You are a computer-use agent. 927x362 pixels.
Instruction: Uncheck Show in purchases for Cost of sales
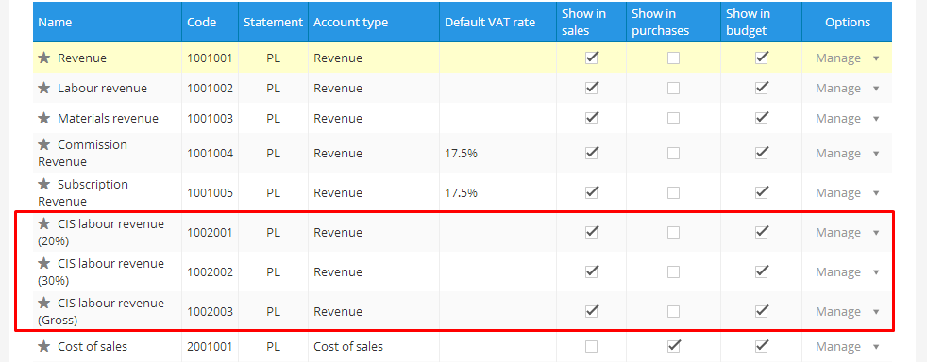(x=673, y=346)
